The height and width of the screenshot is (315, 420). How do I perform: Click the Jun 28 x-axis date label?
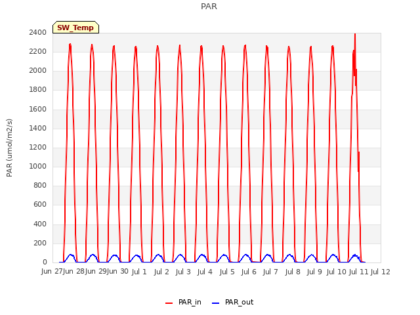74,272
